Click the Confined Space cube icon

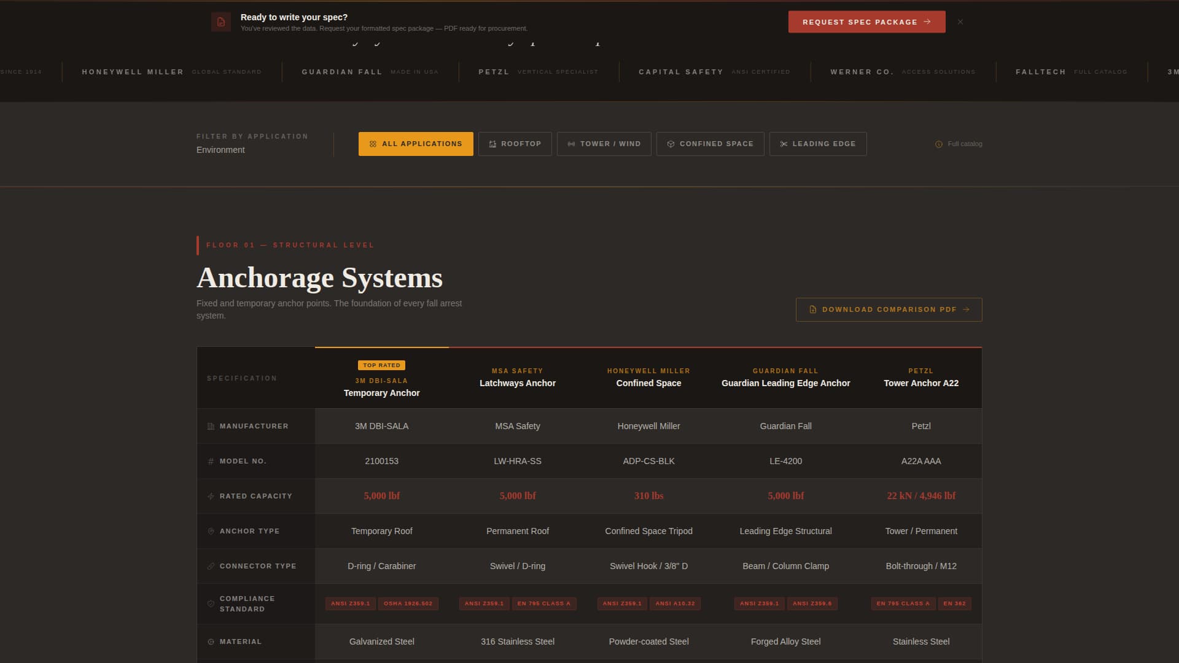click(671, 144)
